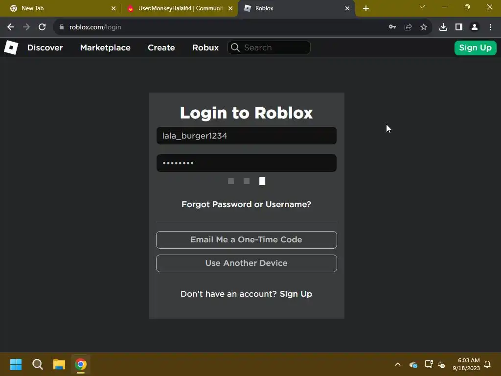Viewport: 501px width, 376px height.
Task: Bookmark this page with star icon
Action: 424,27
